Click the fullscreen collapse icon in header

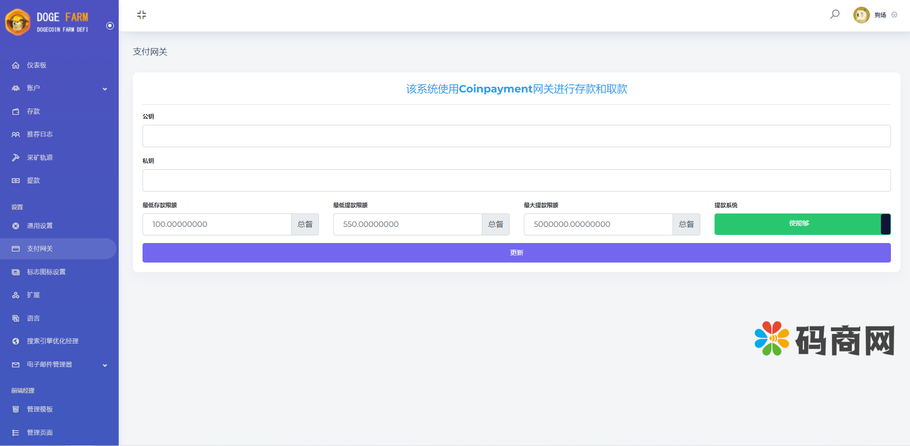(142, 15)
